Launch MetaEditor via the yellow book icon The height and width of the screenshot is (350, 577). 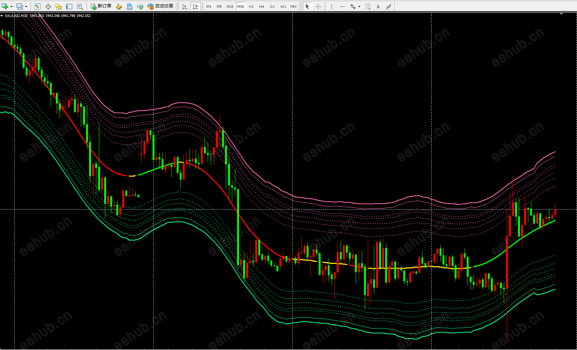[x=119, y=6]
